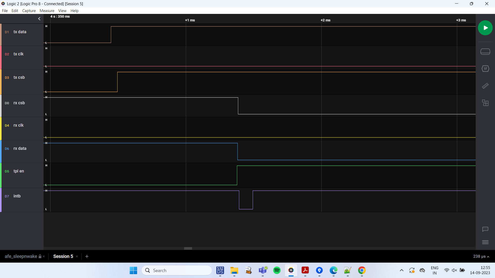Image resolution: width=495 pixels, height=278 pixels.
Task: Open Google Chrome from the taskbar
Action: [362, 271]
